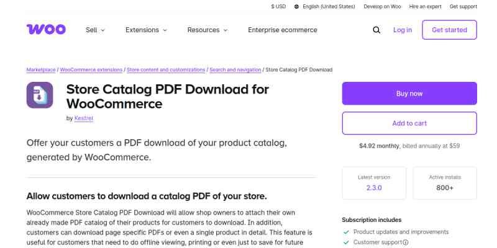Click the globe language icon
Image resolution: width=497 pixels, height=248 pixels.
pos(296,7)
